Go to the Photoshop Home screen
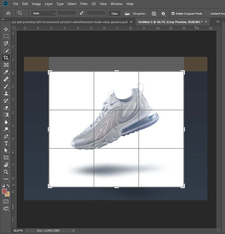 pyautogui.click(x=8, y=13)
